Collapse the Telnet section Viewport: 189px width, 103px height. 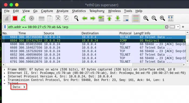click(x=5, y=84)
